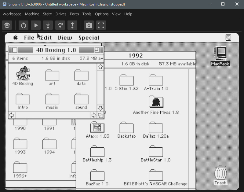This screenshot has height=192, width=244.
Task: Click the scroll down arrow in 4D Boxing
Action: (x=100, y=108)
